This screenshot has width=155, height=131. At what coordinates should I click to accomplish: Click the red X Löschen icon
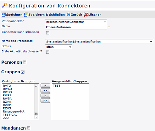[85, 15]
